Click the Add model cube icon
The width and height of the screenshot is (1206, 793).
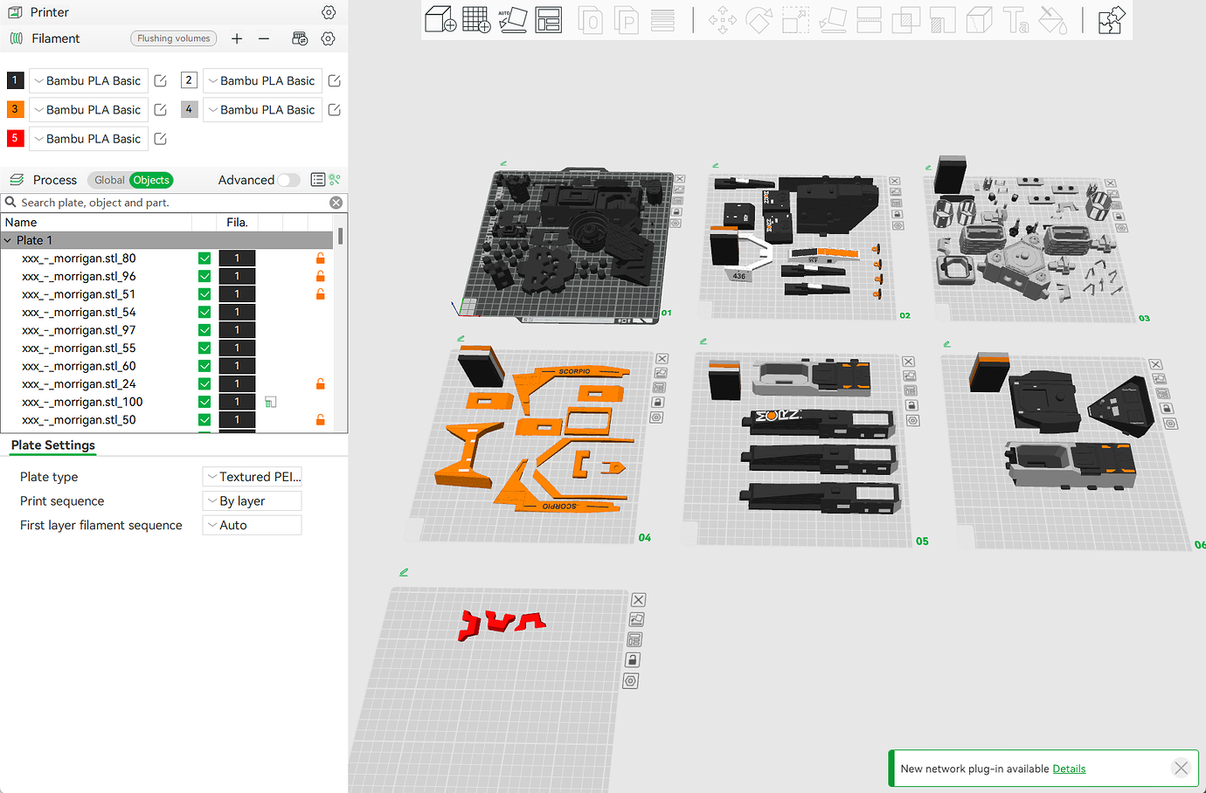(x=440, y=19)
